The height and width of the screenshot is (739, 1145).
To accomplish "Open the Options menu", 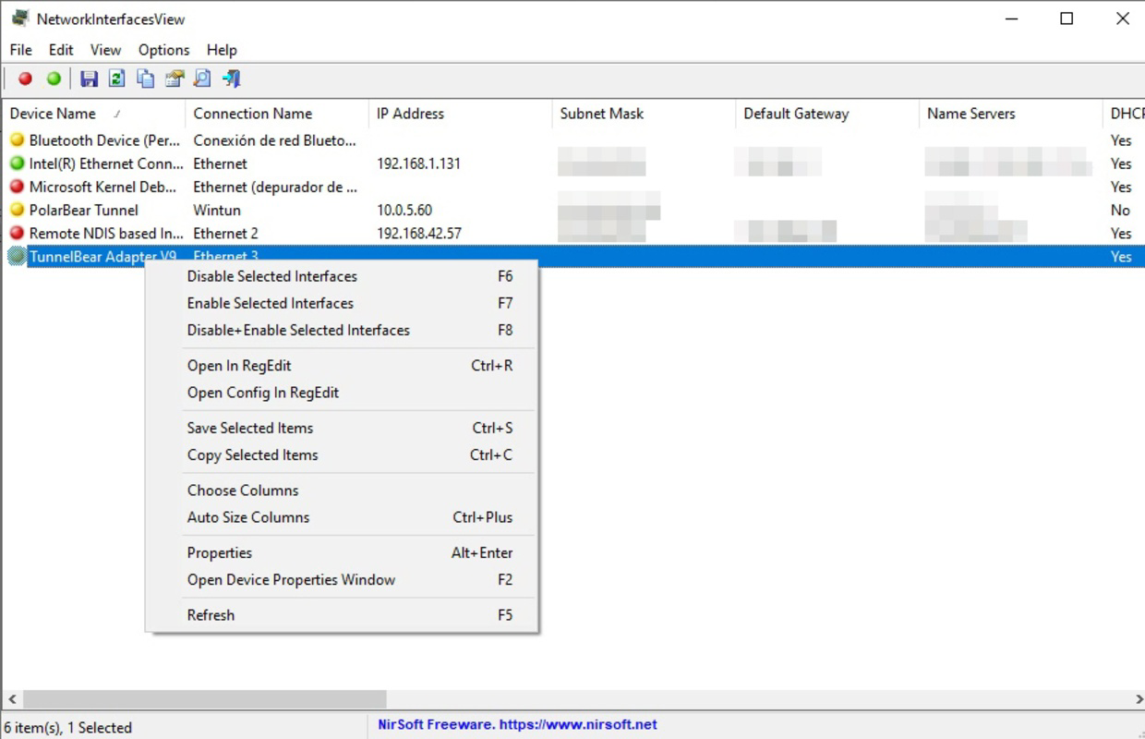I will pos(163,50).
